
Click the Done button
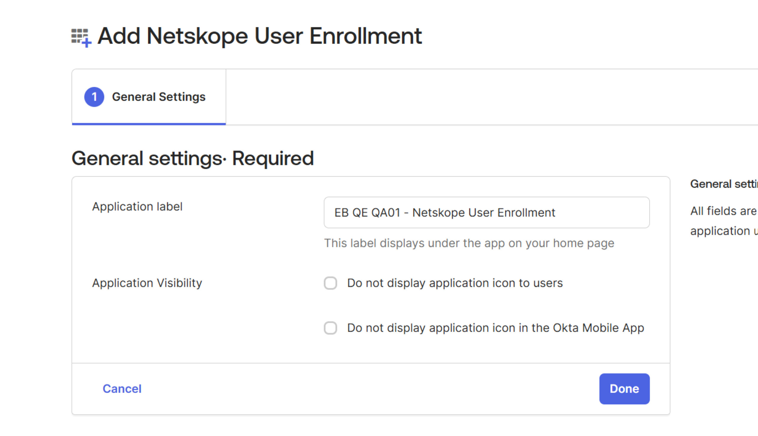(x=624, y=389)
